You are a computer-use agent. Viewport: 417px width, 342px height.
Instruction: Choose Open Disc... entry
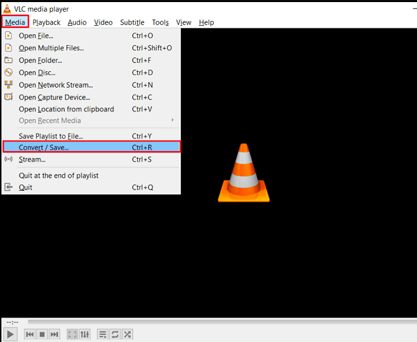[91, 72]
